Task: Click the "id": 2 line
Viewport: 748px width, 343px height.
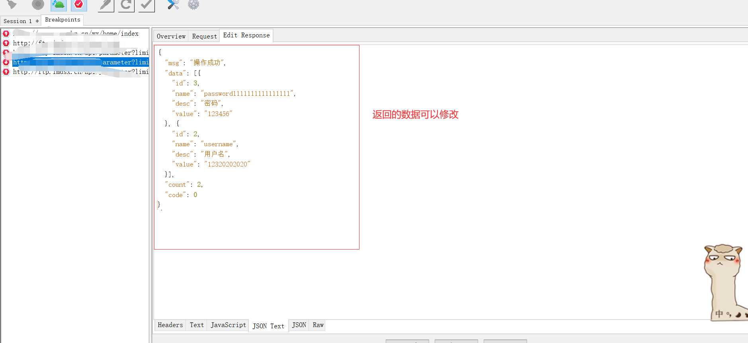Action: (x=186, y=134)
